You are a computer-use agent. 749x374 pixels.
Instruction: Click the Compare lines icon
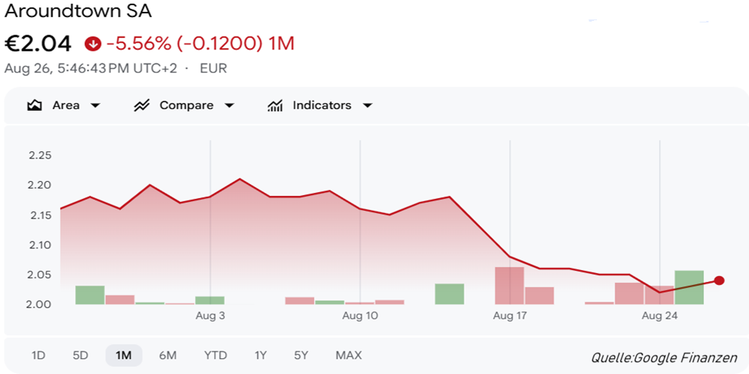point(142,105)
